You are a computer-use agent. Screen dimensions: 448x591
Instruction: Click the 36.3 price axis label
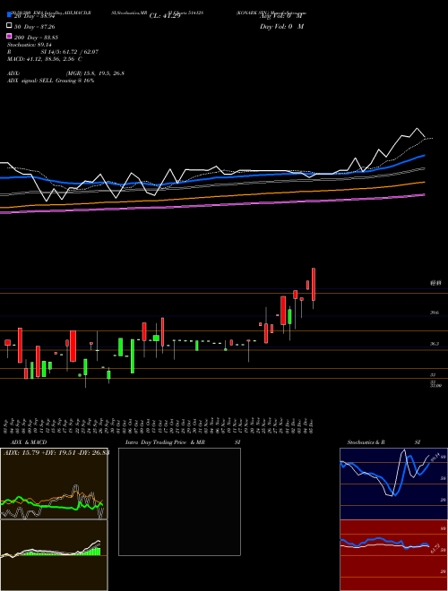435,344
